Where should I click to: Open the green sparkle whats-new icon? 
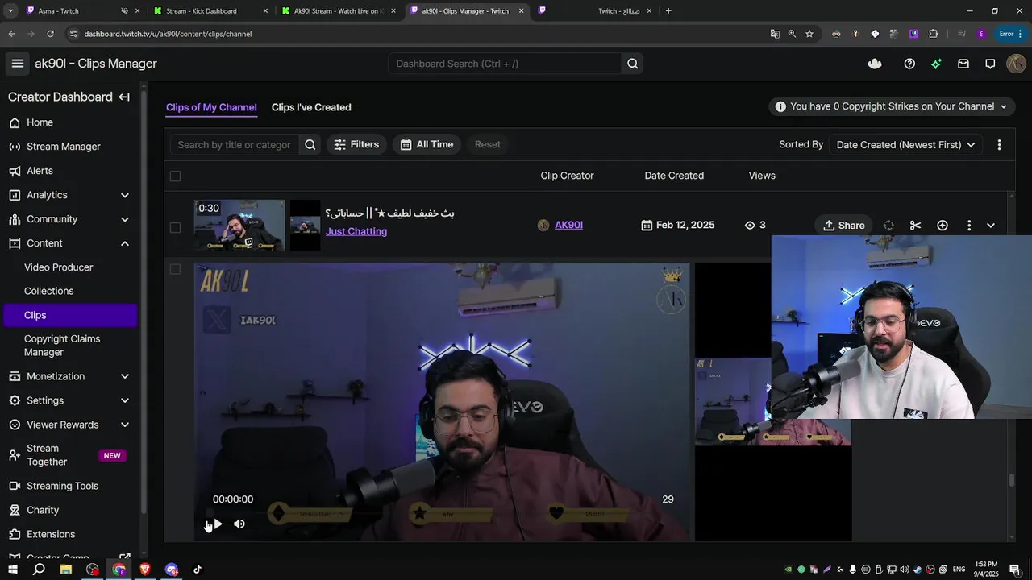(x=936, y=64)
